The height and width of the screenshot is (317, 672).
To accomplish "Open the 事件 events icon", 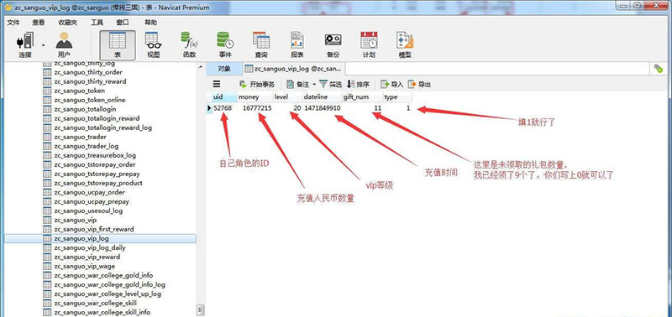I will (225, 44).
